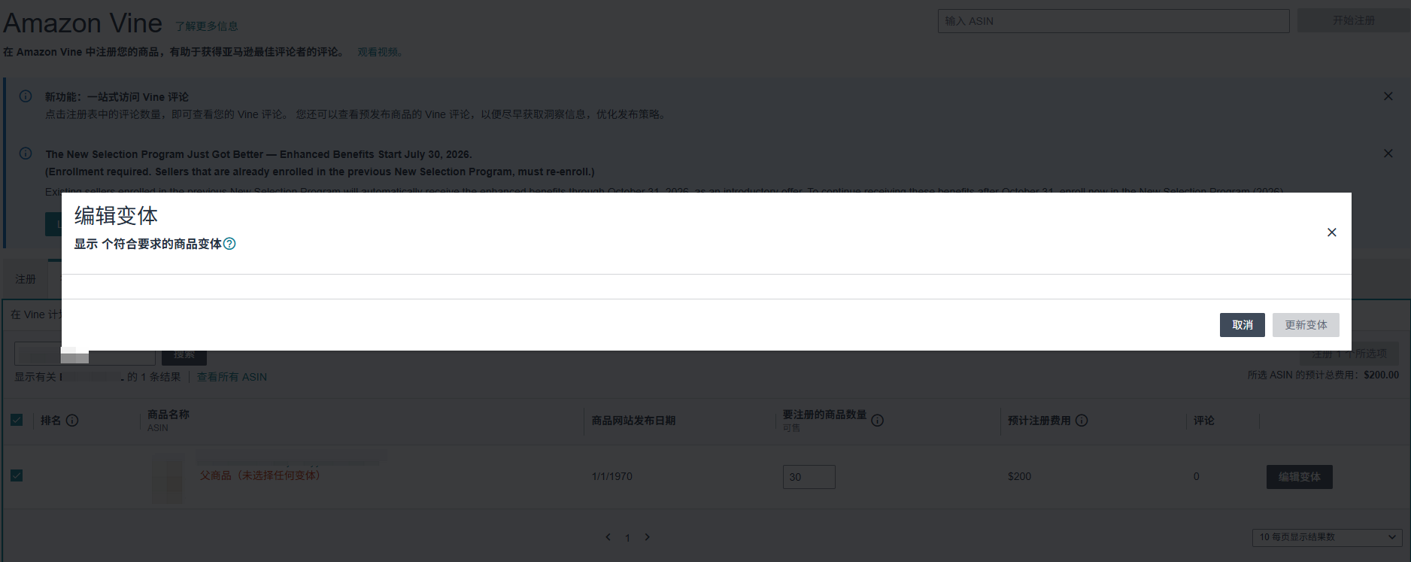Click the 更新变体 button

coord(1306,325)
